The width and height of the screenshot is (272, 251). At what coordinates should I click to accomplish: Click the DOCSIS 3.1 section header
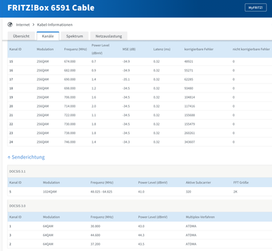click(139, 171)
